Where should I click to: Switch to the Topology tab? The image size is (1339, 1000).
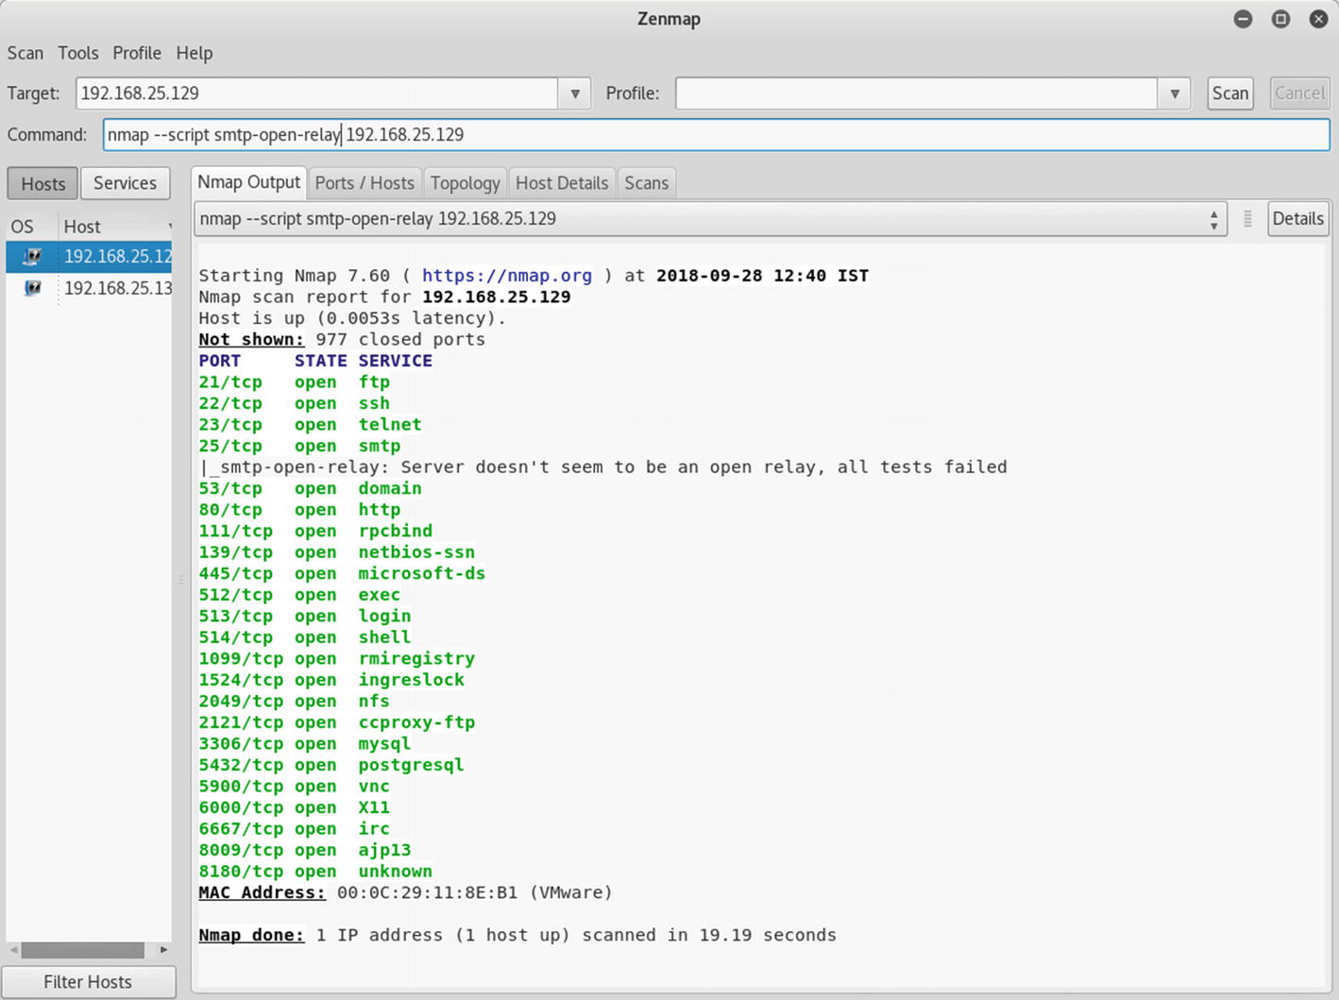(x=465, y=183)
